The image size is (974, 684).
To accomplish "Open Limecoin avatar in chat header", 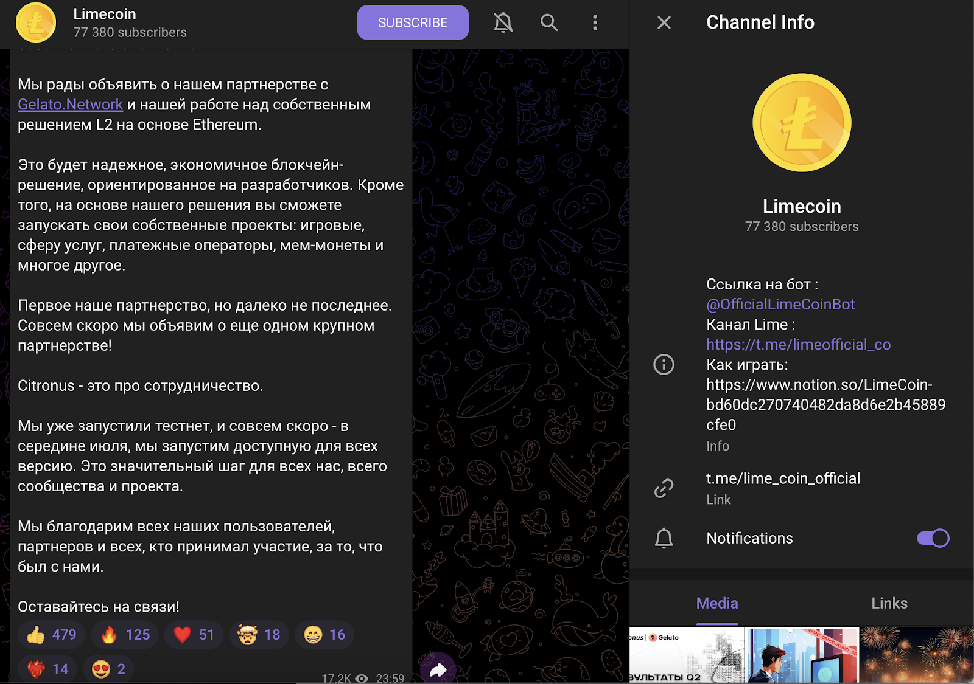I will click(x=36, y=22).
